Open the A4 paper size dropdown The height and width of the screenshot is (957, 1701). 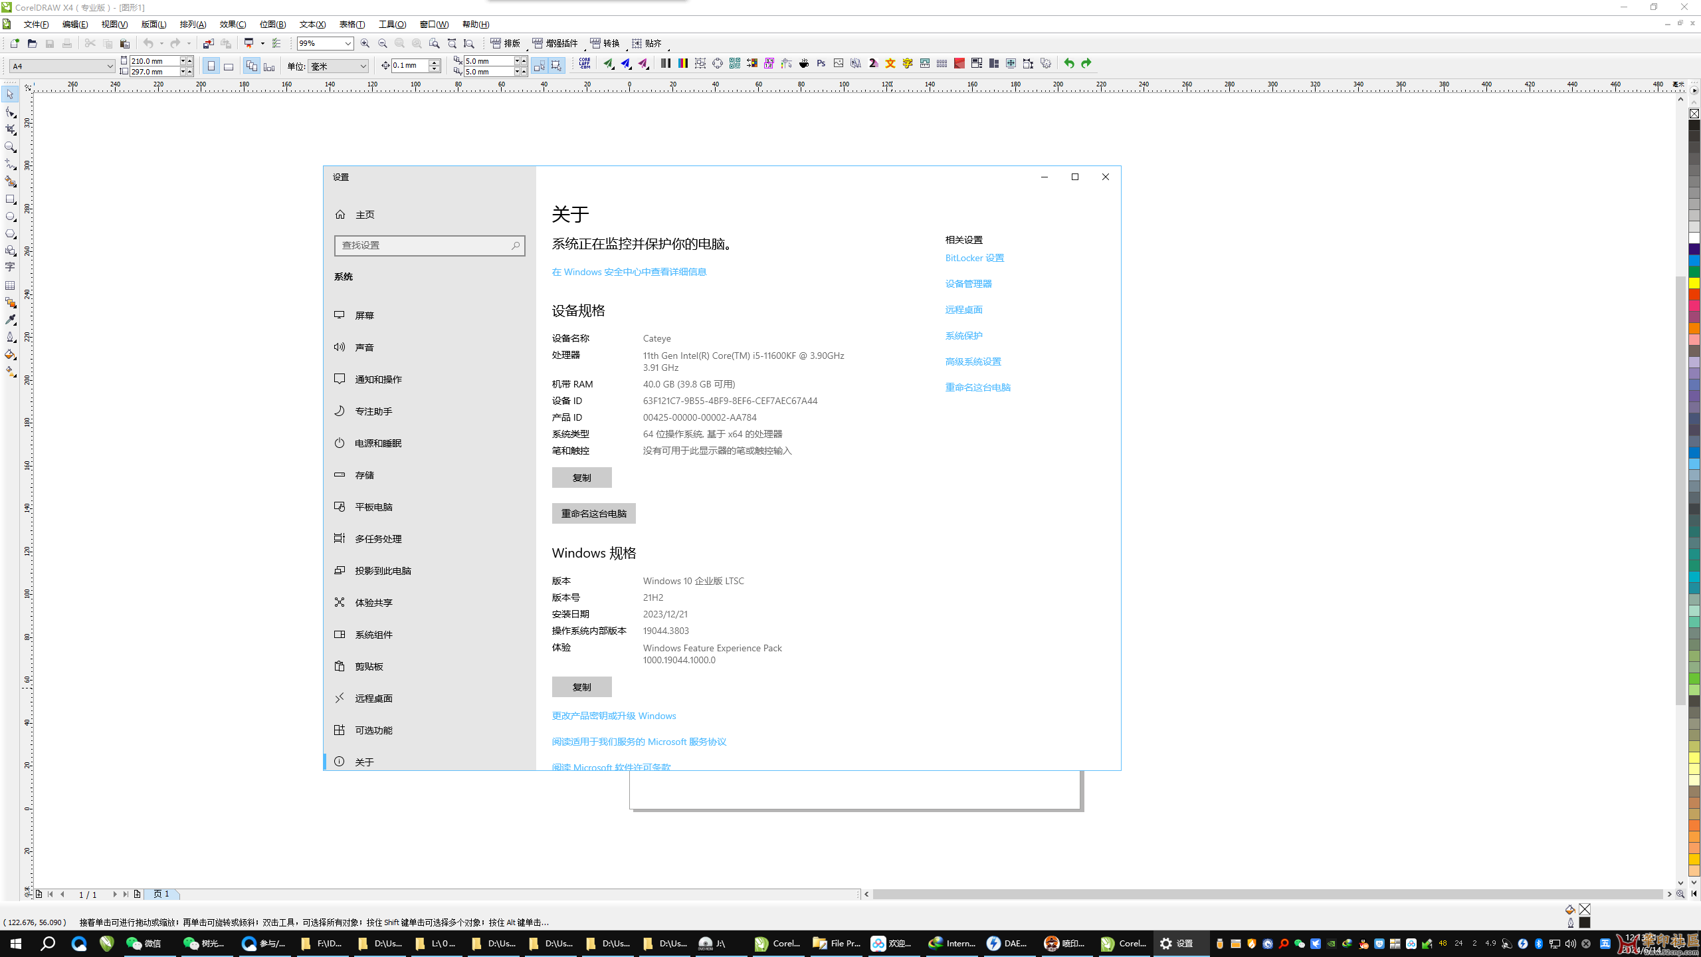click(x=110, y=66)
